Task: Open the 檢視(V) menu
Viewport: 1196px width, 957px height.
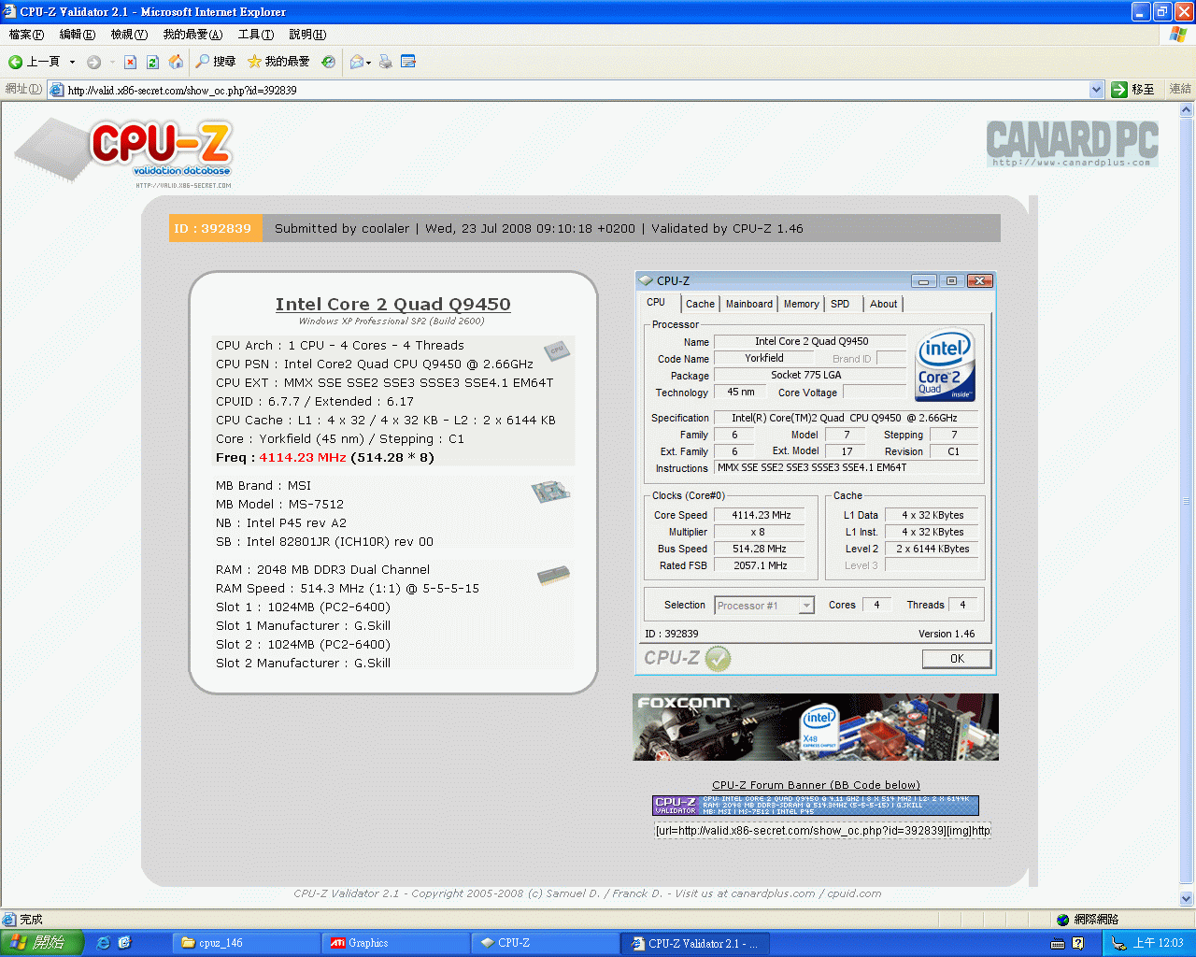Action: (x=129, y=35)
